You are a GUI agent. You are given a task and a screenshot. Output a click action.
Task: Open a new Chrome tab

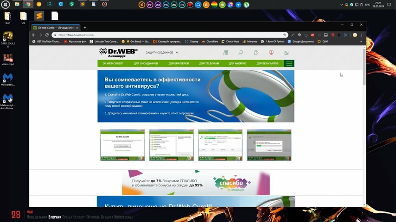click(85, 28)
